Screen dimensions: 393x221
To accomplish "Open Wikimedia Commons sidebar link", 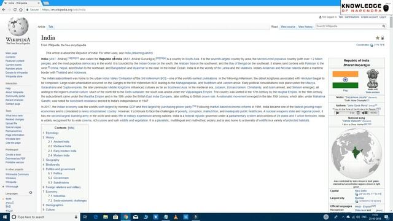I will click(x=17, y=174).
